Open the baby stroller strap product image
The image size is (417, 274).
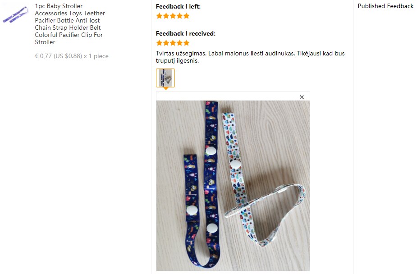[15, 14]
